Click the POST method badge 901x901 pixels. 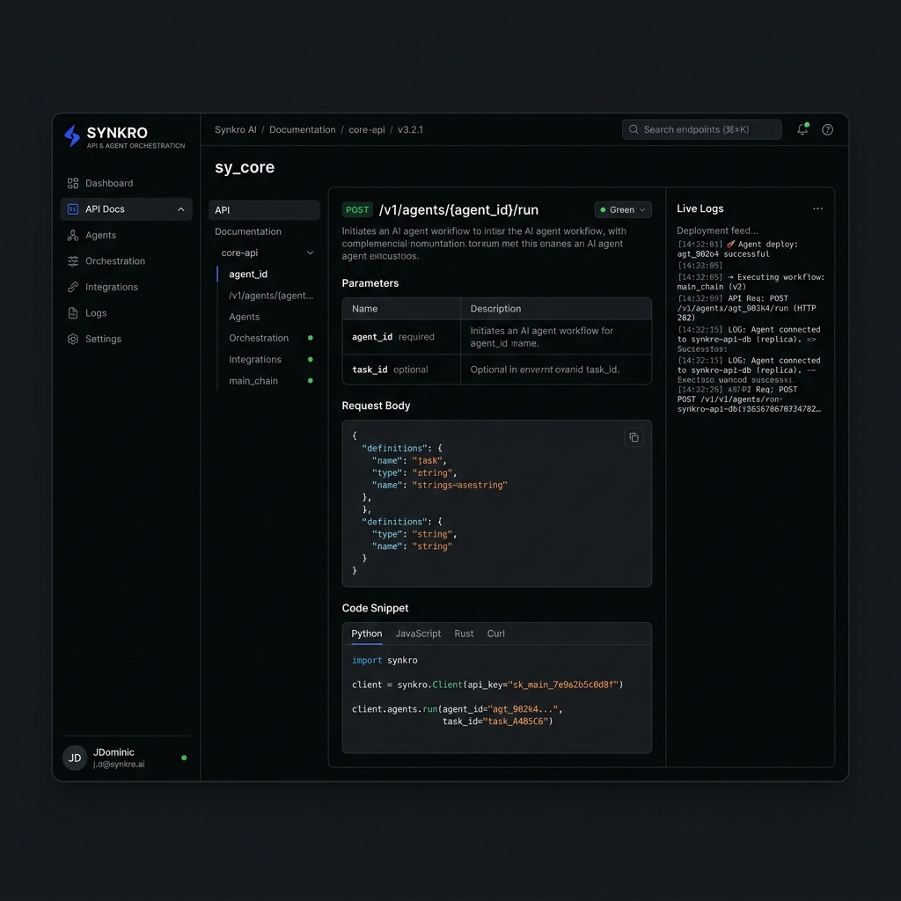(357, 209)
